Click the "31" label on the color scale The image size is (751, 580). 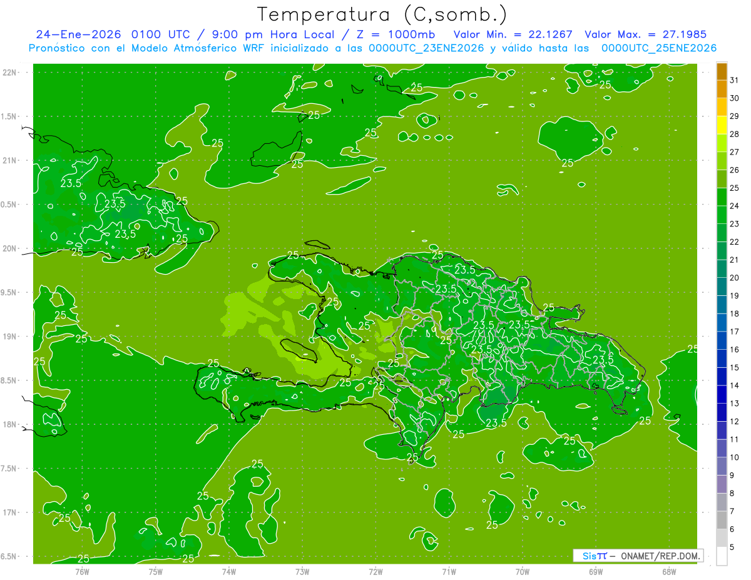coord(735,80)
